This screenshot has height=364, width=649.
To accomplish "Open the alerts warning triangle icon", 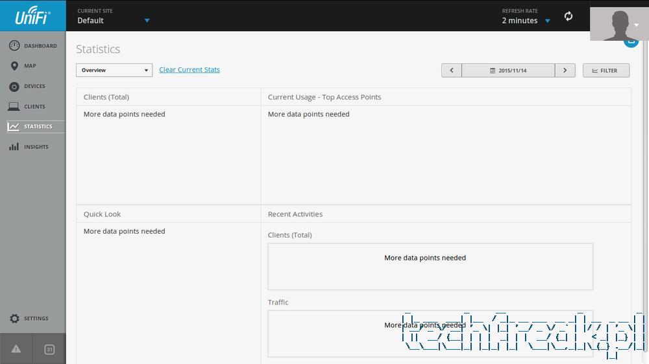I will pyautogui.click(x=16, y=349).
